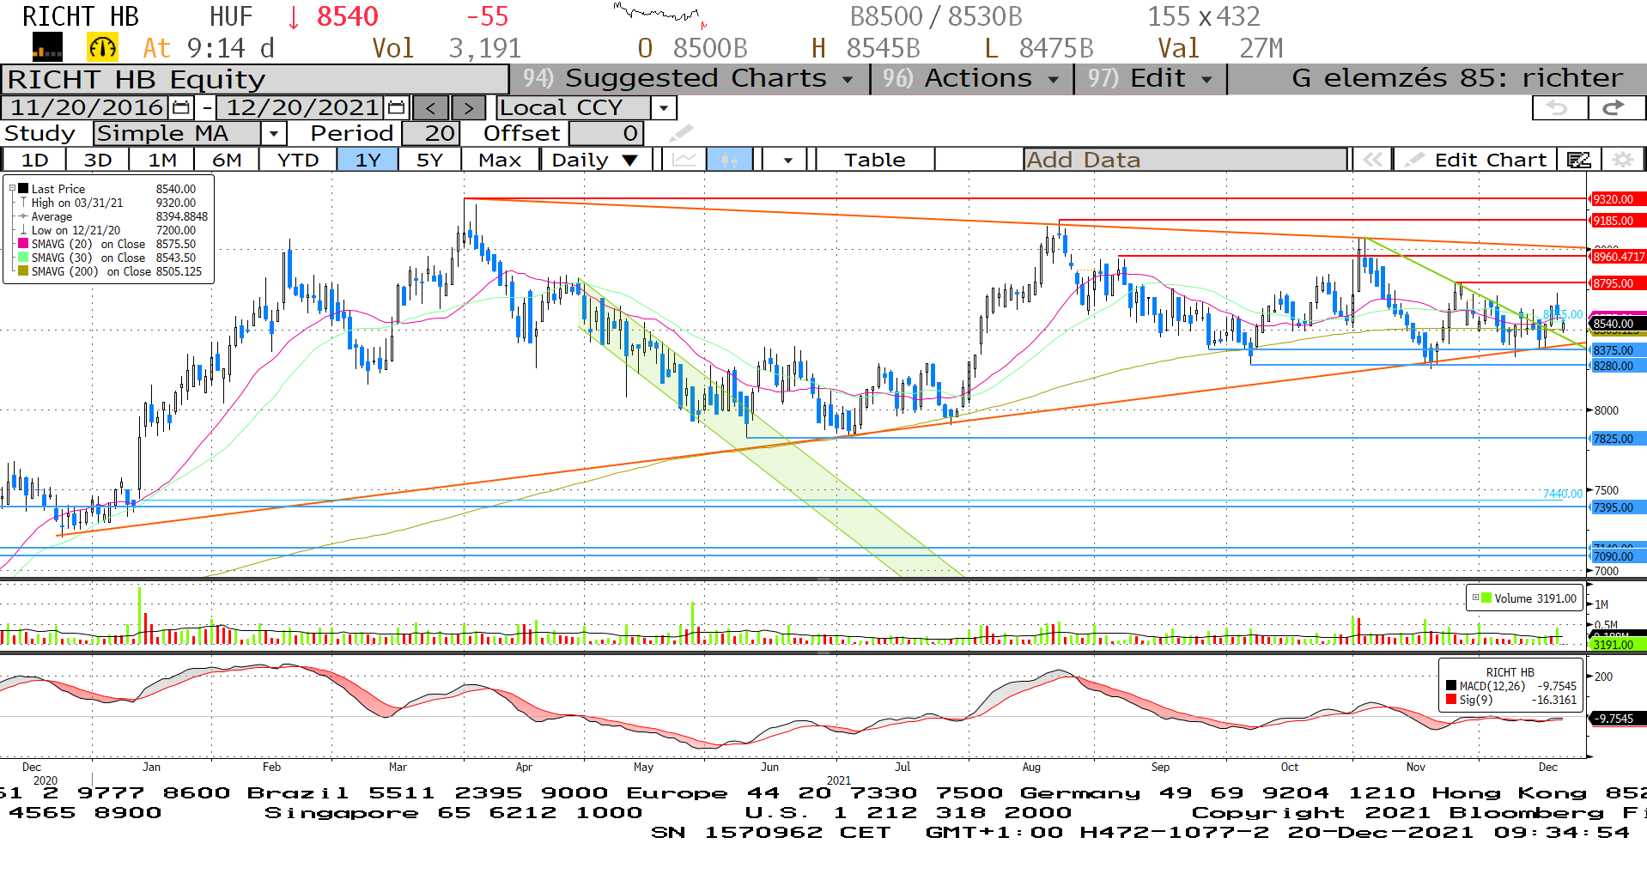Collapse toolbar with double left chevrons

coord(1372,160)
